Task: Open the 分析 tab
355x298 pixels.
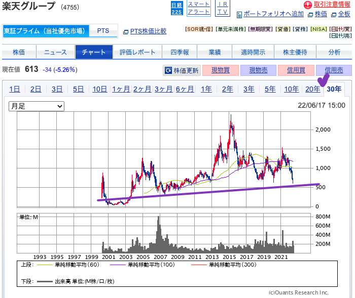Action: pyautogui.click(x=334, y=52)
